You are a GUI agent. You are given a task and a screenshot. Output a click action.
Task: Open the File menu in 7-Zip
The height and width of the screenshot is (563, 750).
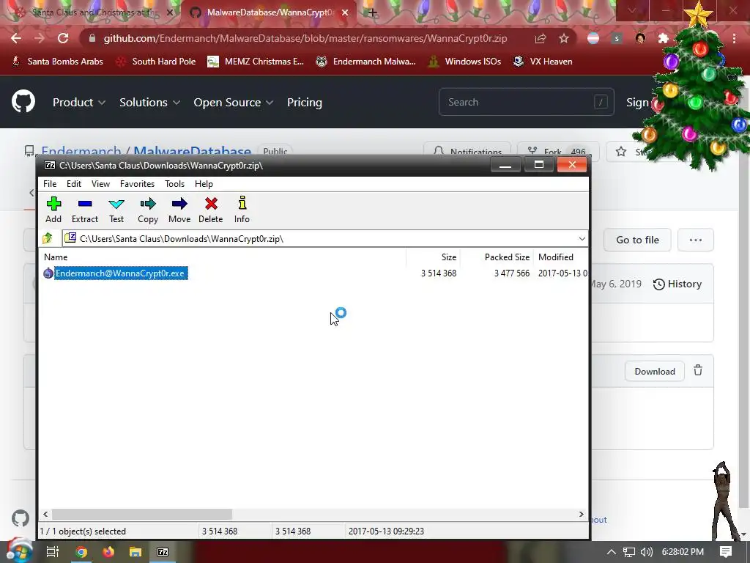click(x=50, y=184)
